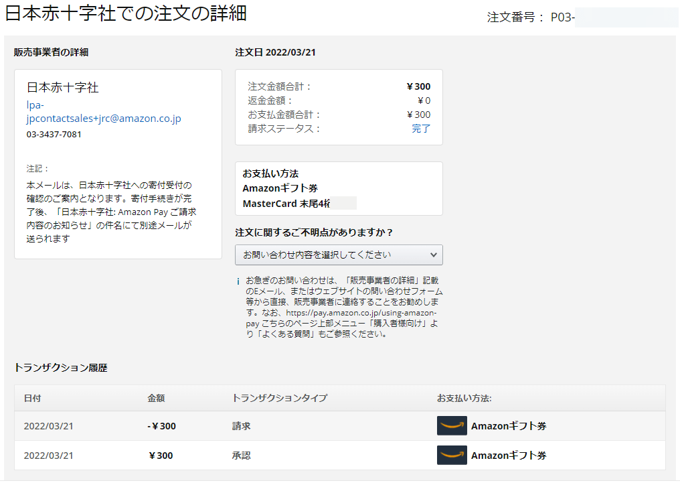Click the 完了 billing status link

click(x=421, y=129)
